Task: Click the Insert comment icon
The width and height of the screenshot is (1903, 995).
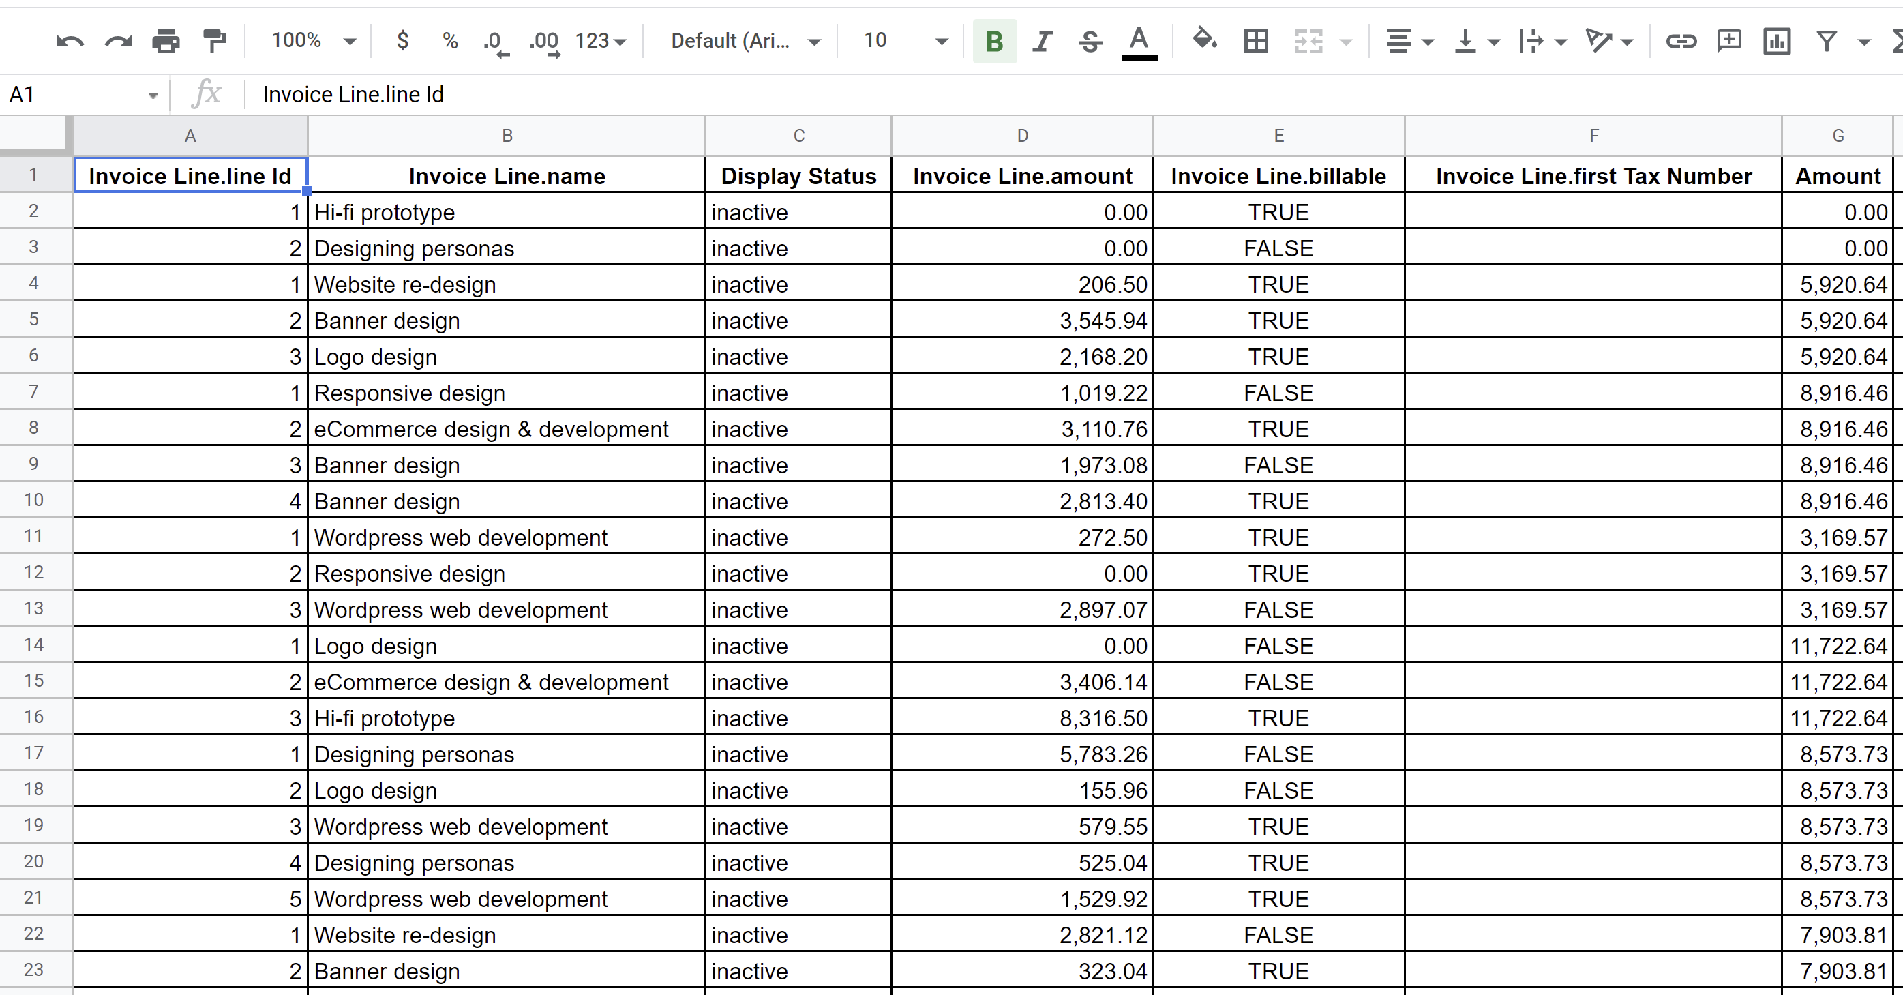Action: (x=1728, y=42)
